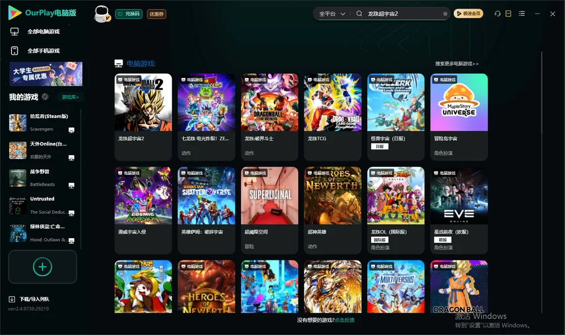Select 龙珠:破界斗士 title text
The height and width of the screenshot is (335, 565).
point(259,139)
